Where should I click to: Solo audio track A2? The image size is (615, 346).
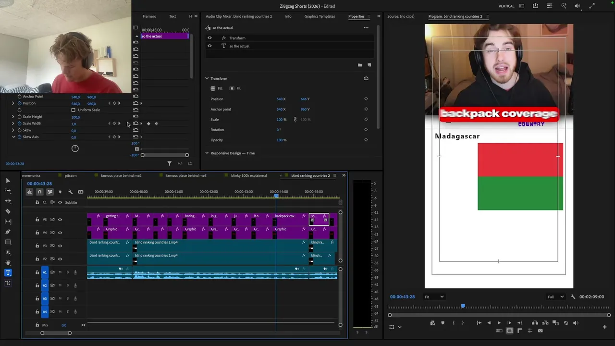(68, 285)
